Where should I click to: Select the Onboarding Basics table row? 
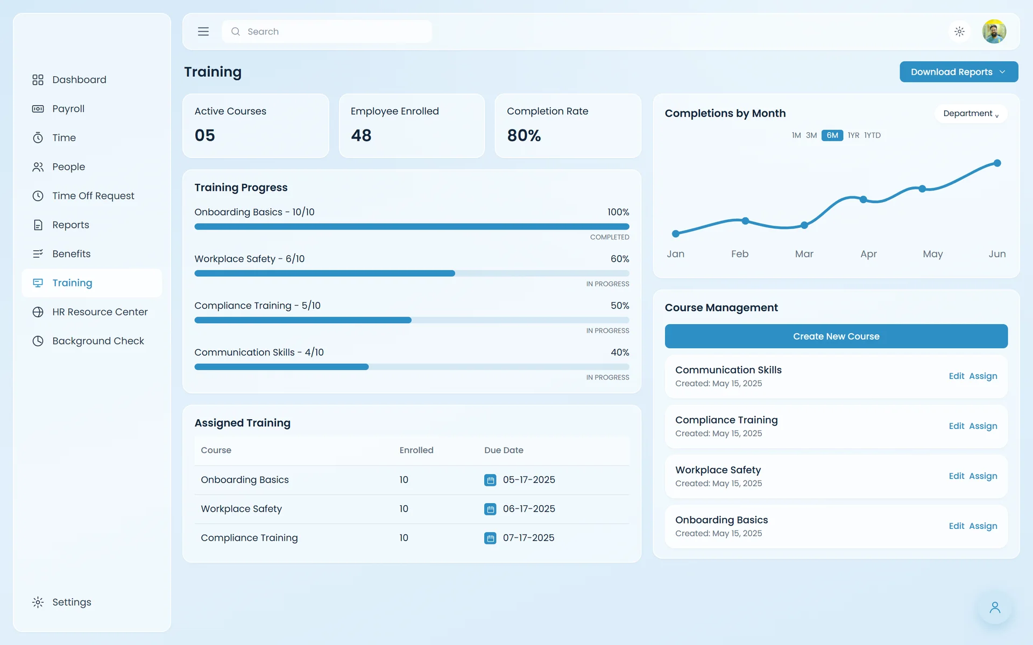click(412, 480)
